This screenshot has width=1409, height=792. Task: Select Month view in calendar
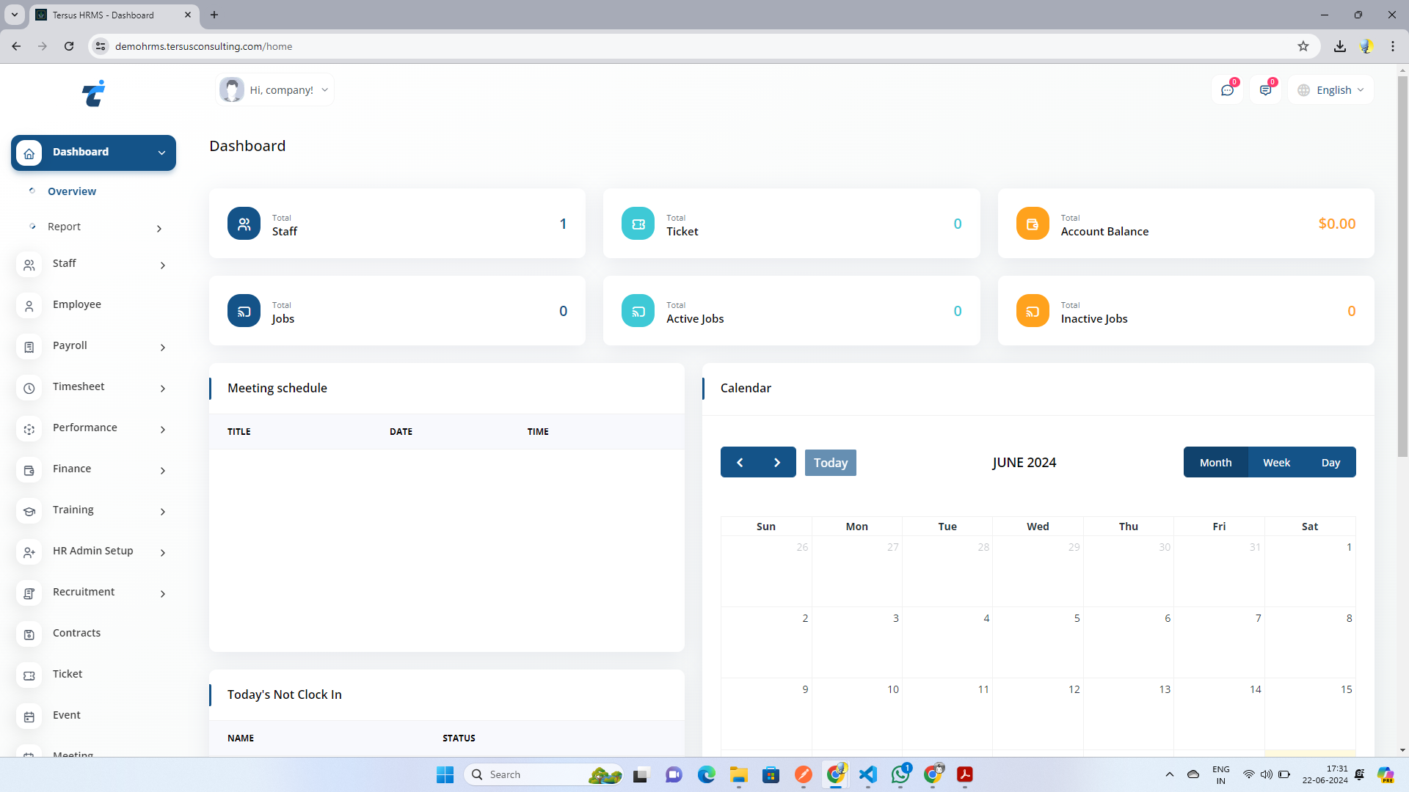tap(1215, 463)
